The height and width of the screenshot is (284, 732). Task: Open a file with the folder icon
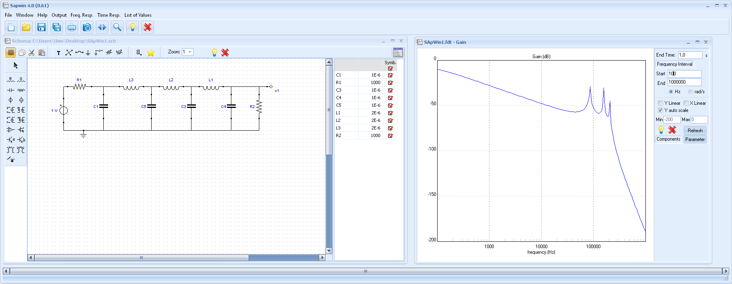[26, 27]
